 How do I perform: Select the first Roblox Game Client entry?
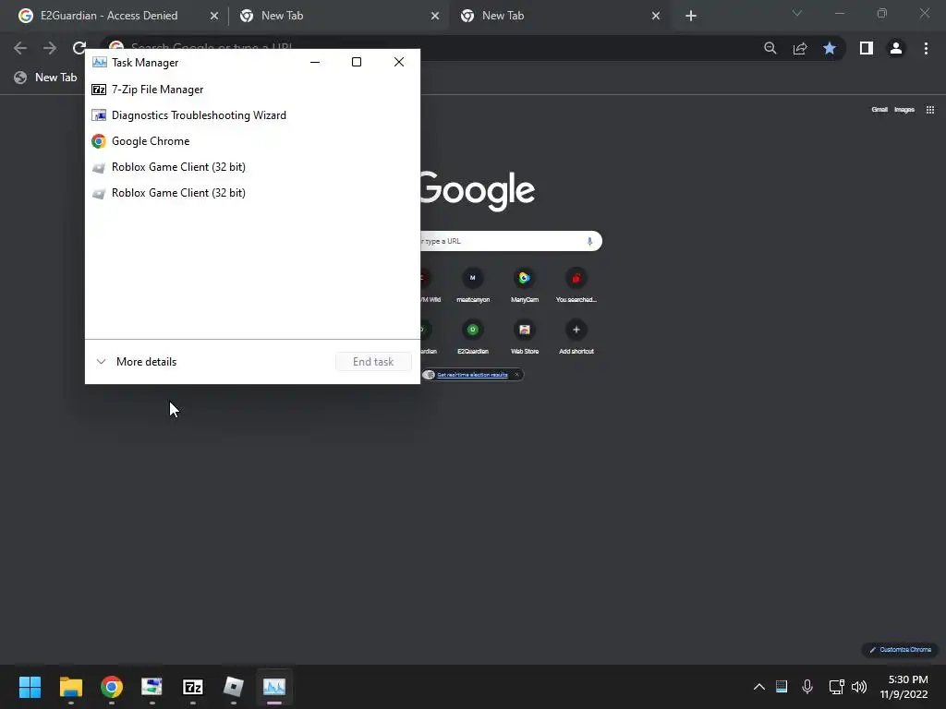click(252, 167)
